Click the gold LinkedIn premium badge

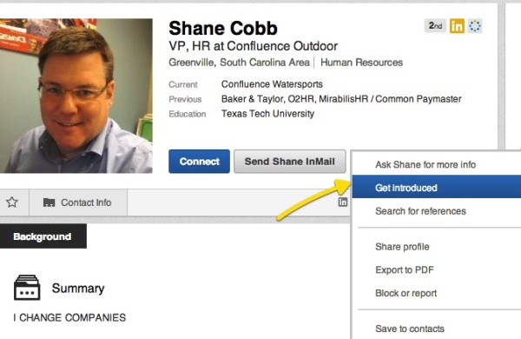[x=457, y=26]
